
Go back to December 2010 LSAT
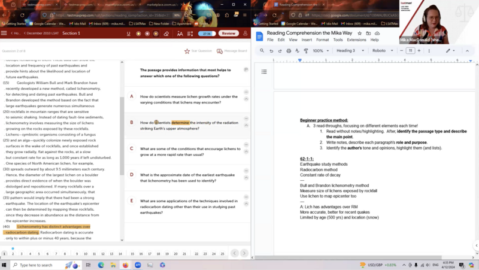(41, 34)
